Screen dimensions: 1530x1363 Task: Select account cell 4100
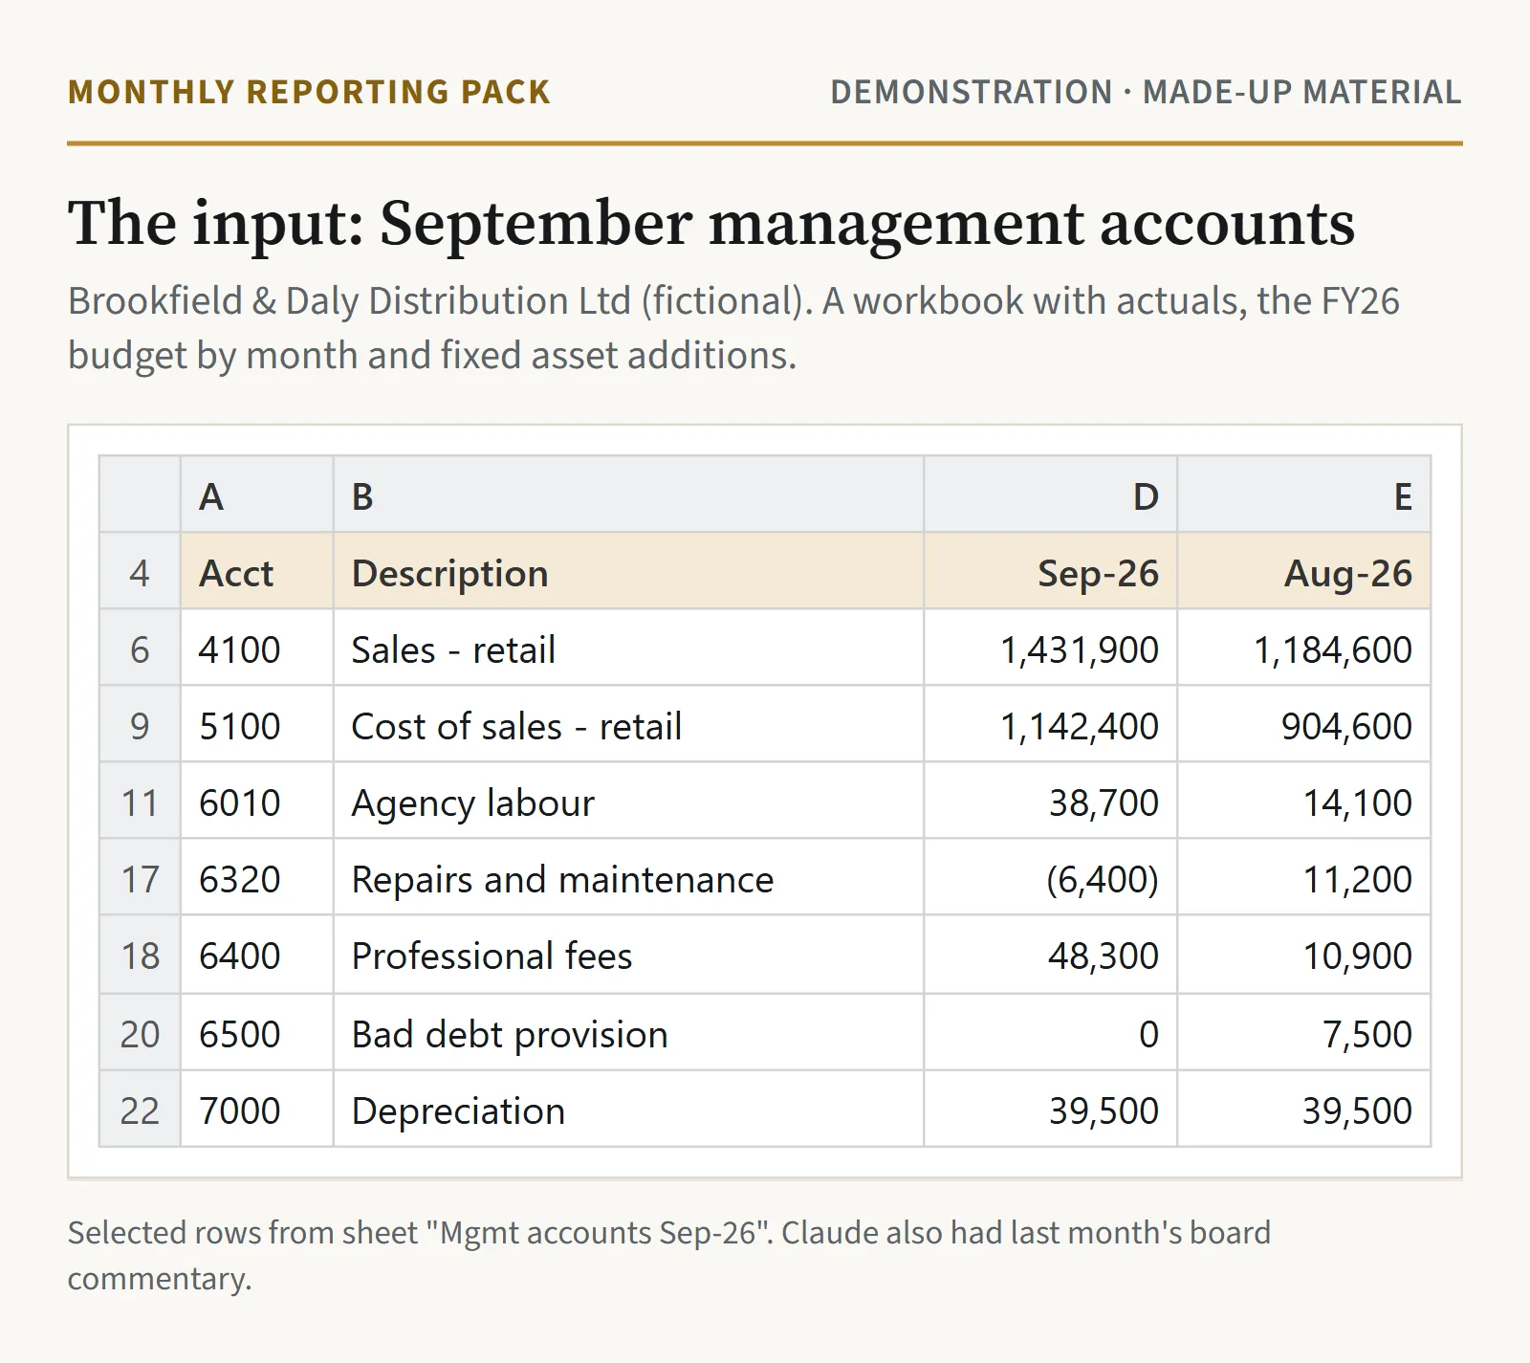point(256,648)
